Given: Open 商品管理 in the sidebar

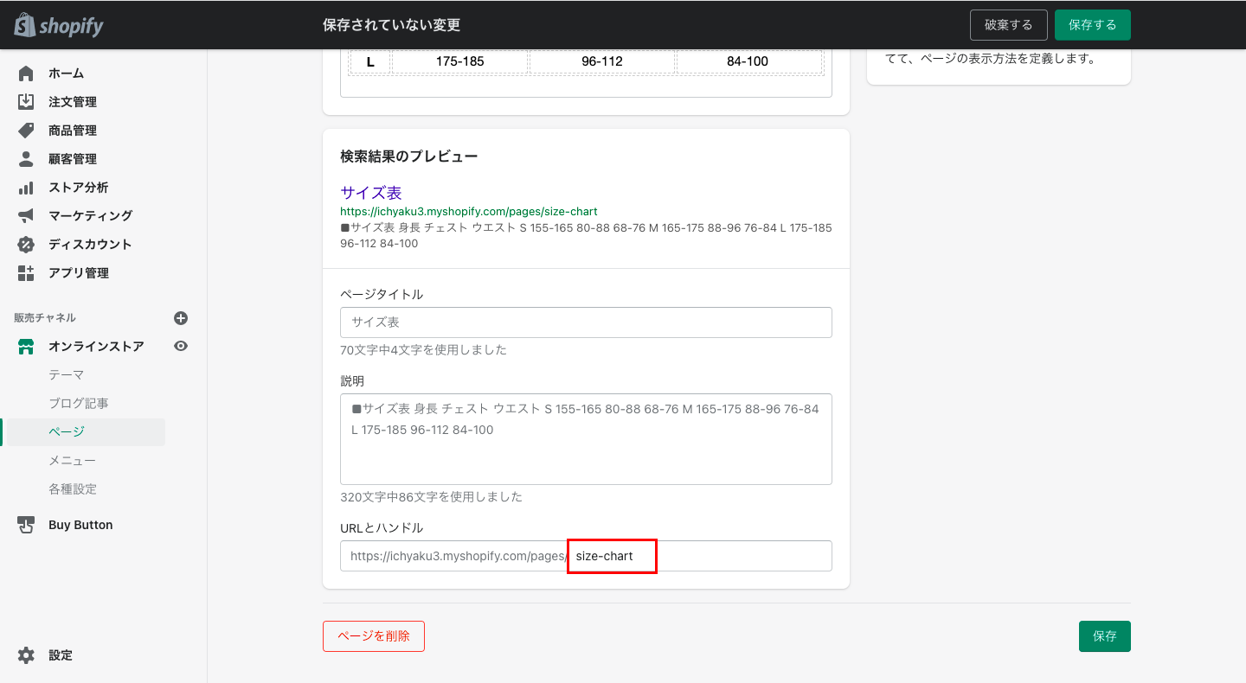Looking at the screenshot, I should [73, 131].
